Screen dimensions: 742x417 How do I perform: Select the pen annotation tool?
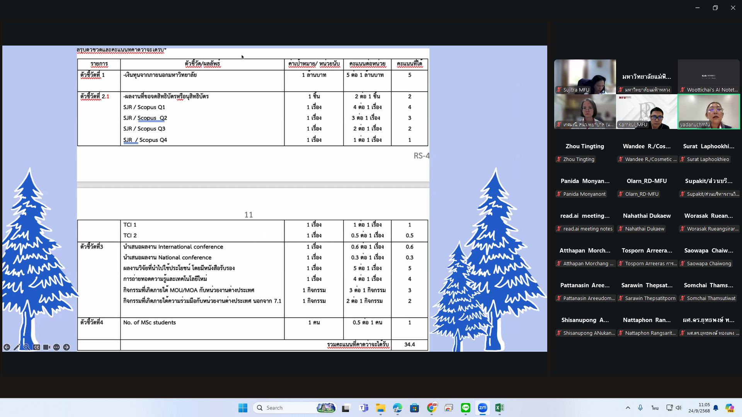pos(17,347)
